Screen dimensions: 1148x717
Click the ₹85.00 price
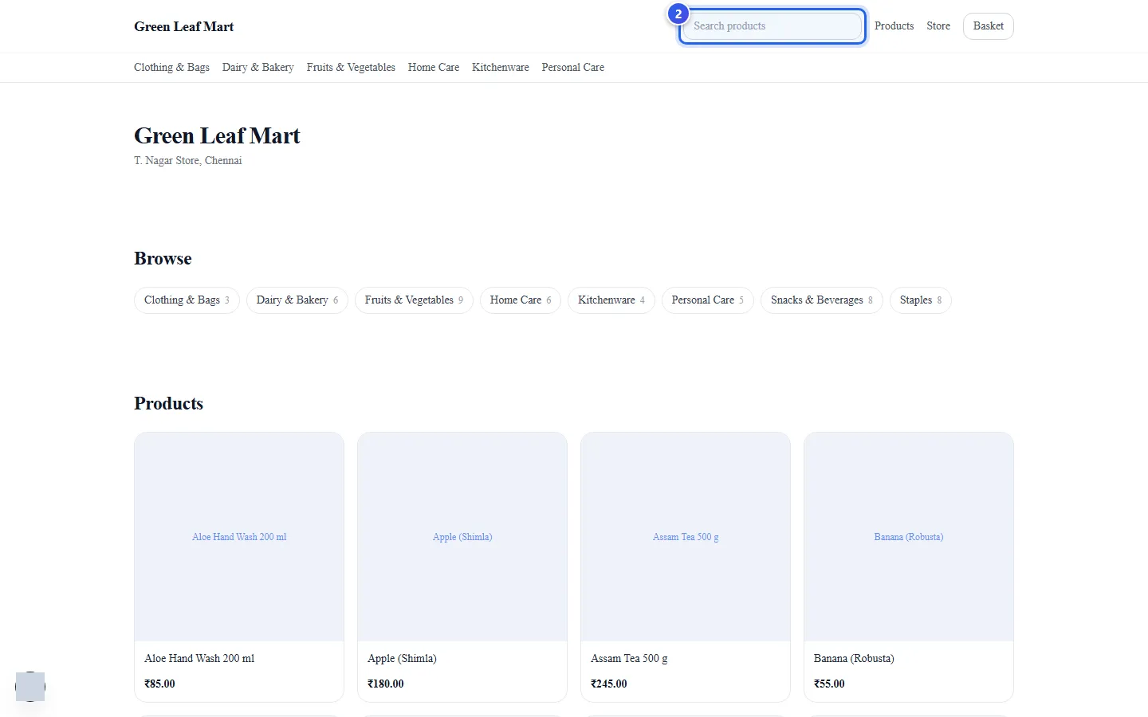pyautogui.click(x=159, y=684)
